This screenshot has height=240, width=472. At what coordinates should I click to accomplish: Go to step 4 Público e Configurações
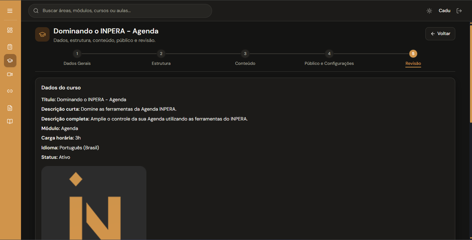(x=329, y=58)
